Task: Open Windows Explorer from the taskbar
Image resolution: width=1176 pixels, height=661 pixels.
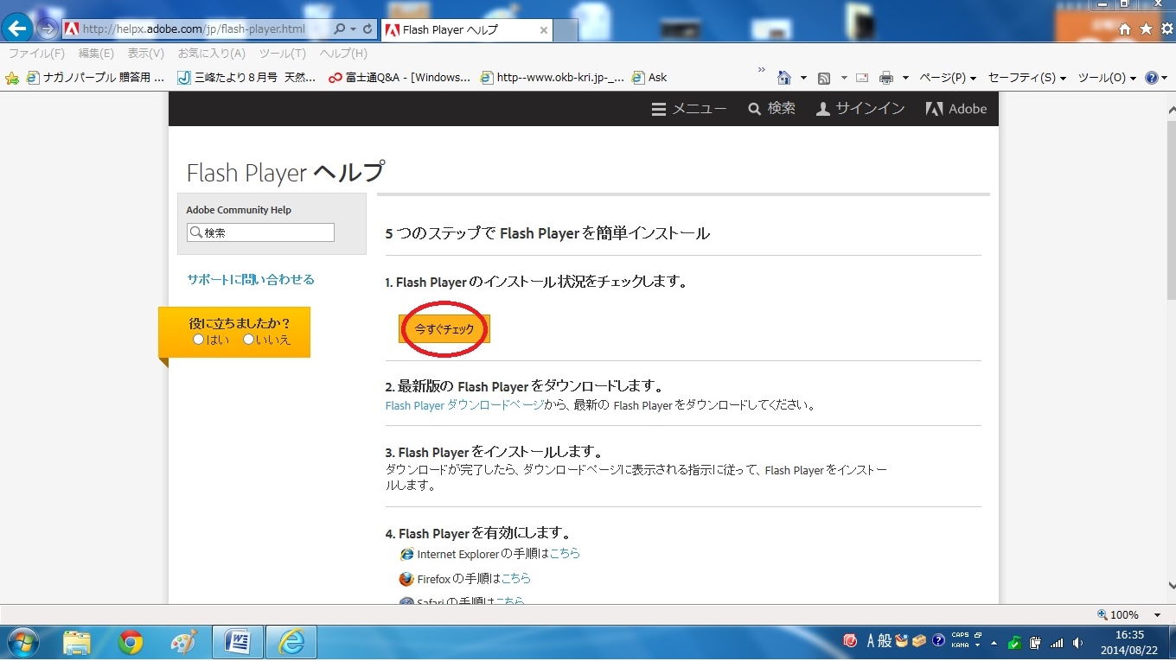Action: (77, 642)
